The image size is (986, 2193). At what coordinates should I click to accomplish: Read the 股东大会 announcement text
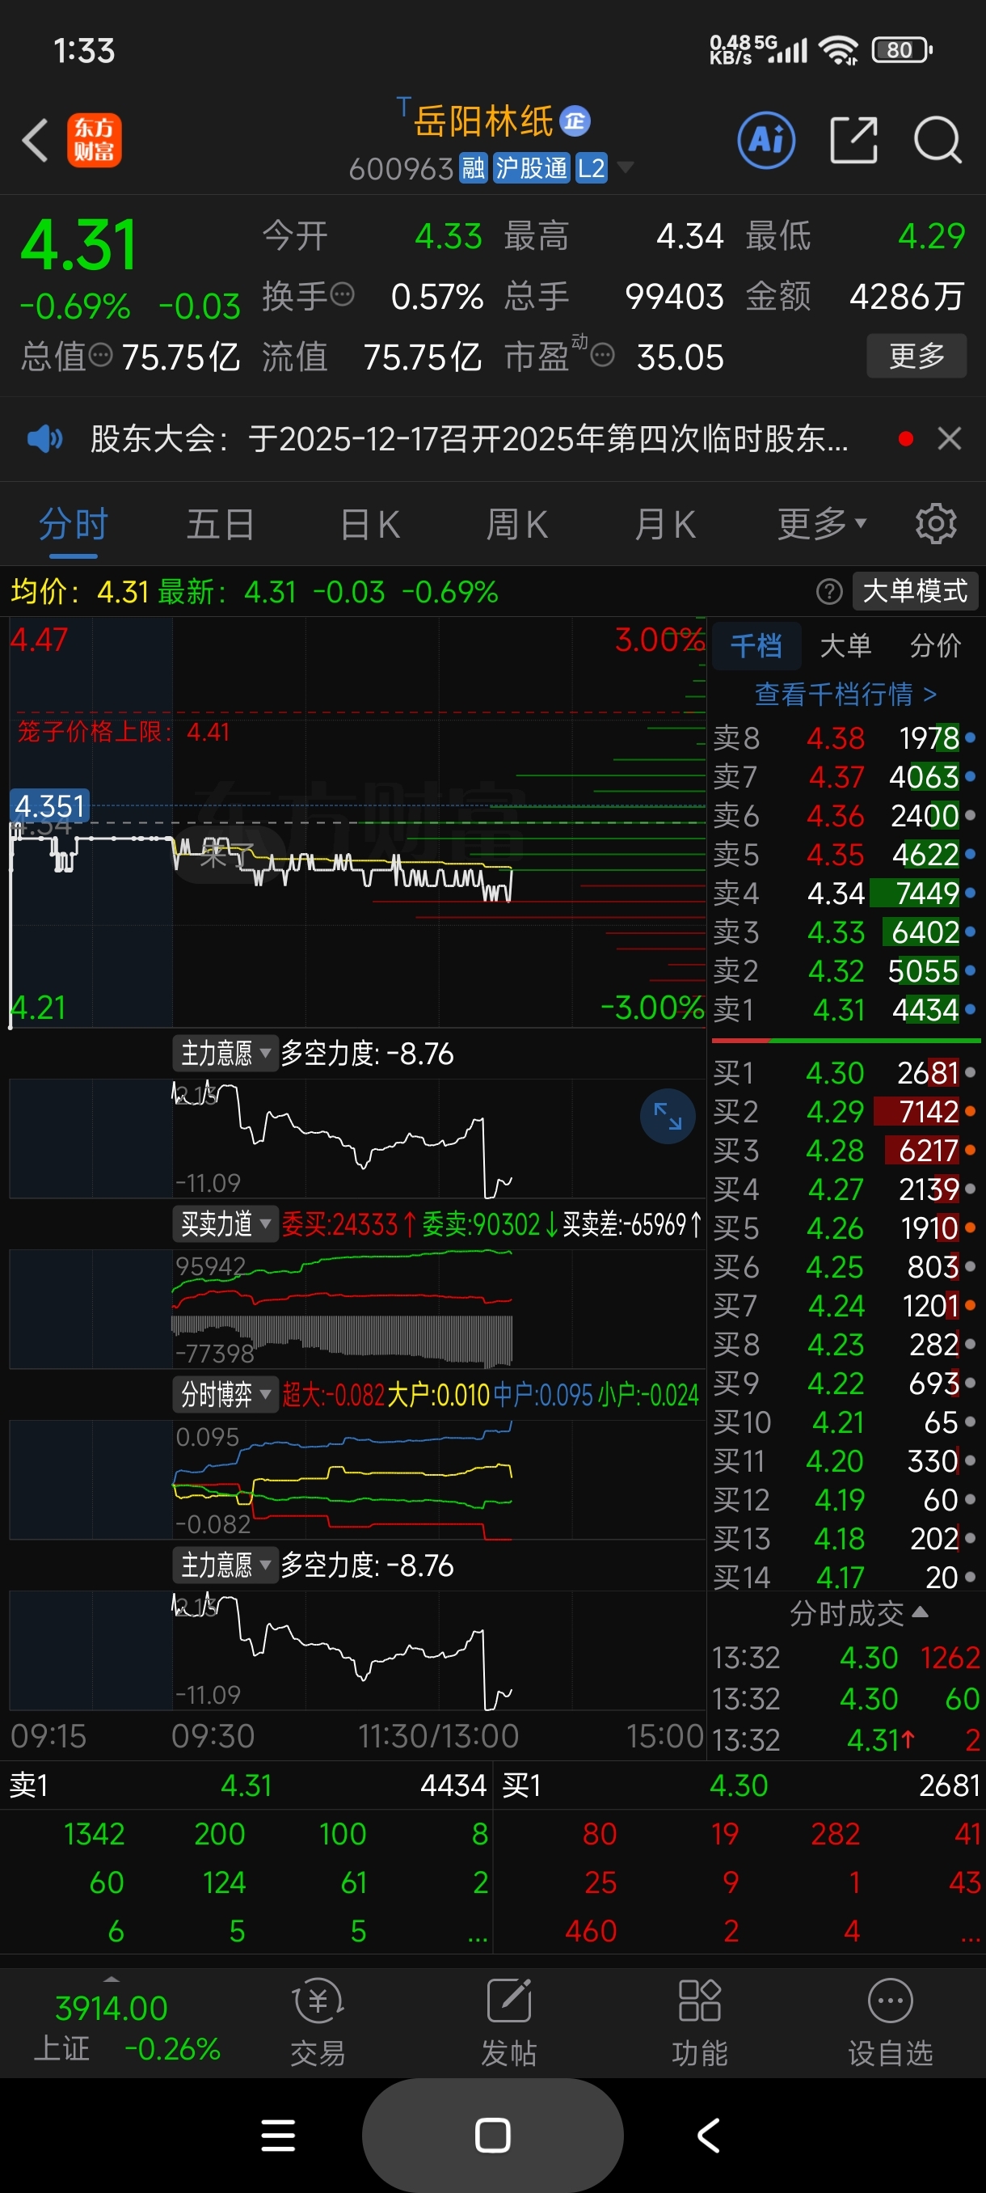coord(469,439)
